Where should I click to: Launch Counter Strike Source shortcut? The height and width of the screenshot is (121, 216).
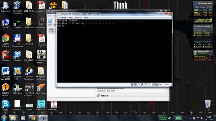[29, 73]
